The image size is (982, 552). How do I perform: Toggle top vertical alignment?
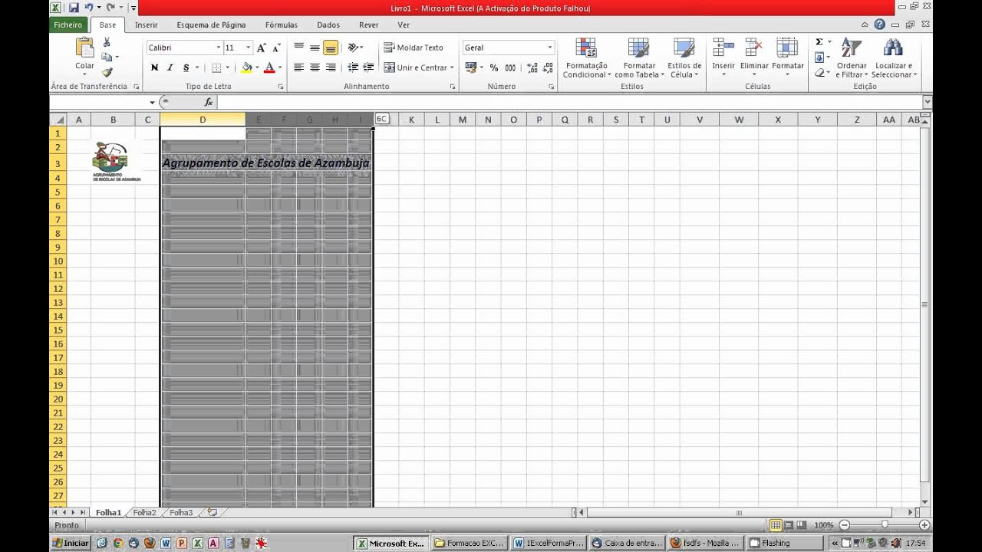[299, 48]
